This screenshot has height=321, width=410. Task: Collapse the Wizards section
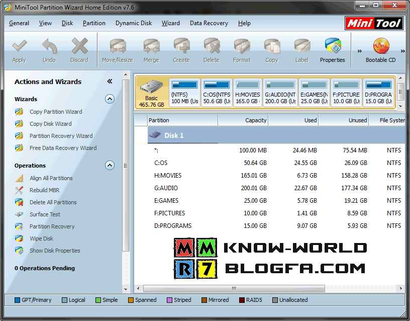[110, 99]
